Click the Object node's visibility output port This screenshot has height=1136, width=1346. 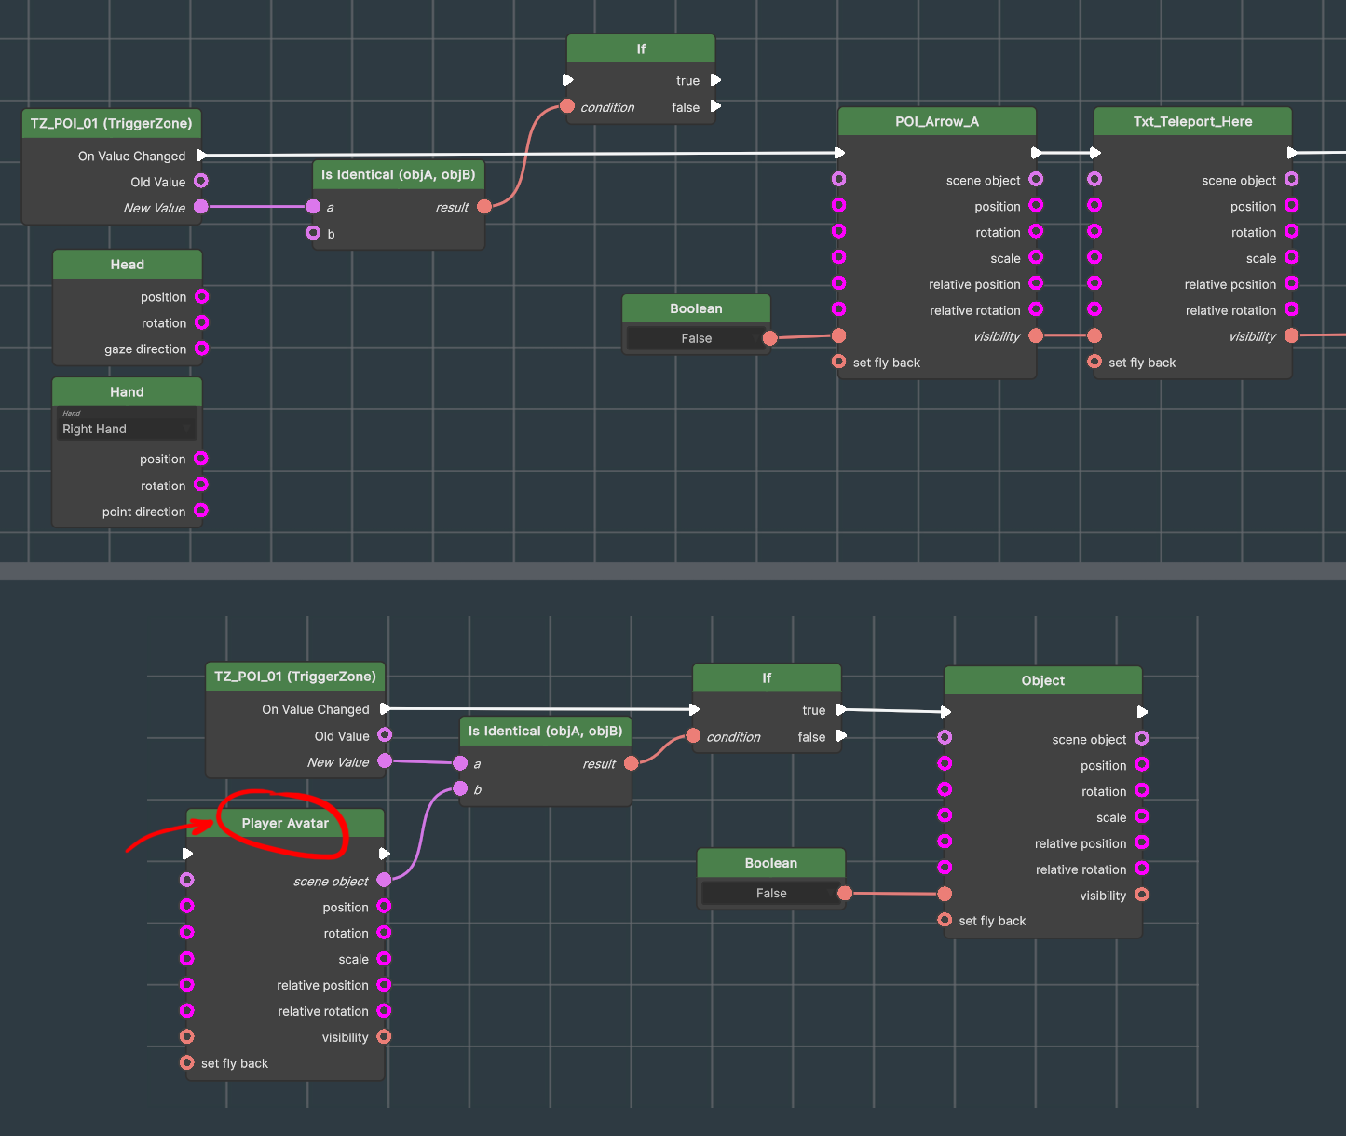click(1142, 895)
